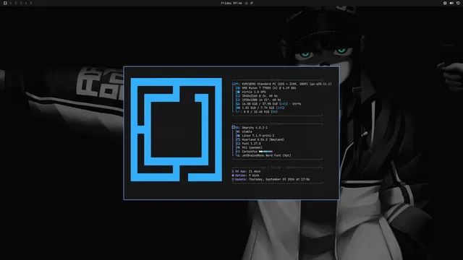Click the update indicator icon beside the clock
Screen dimensions: 463x260
(x=252, y=3)
